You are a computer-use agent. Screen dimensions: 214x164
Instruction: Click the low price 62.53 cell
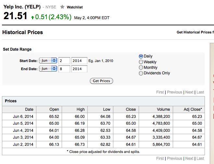(x=100, y=131)
